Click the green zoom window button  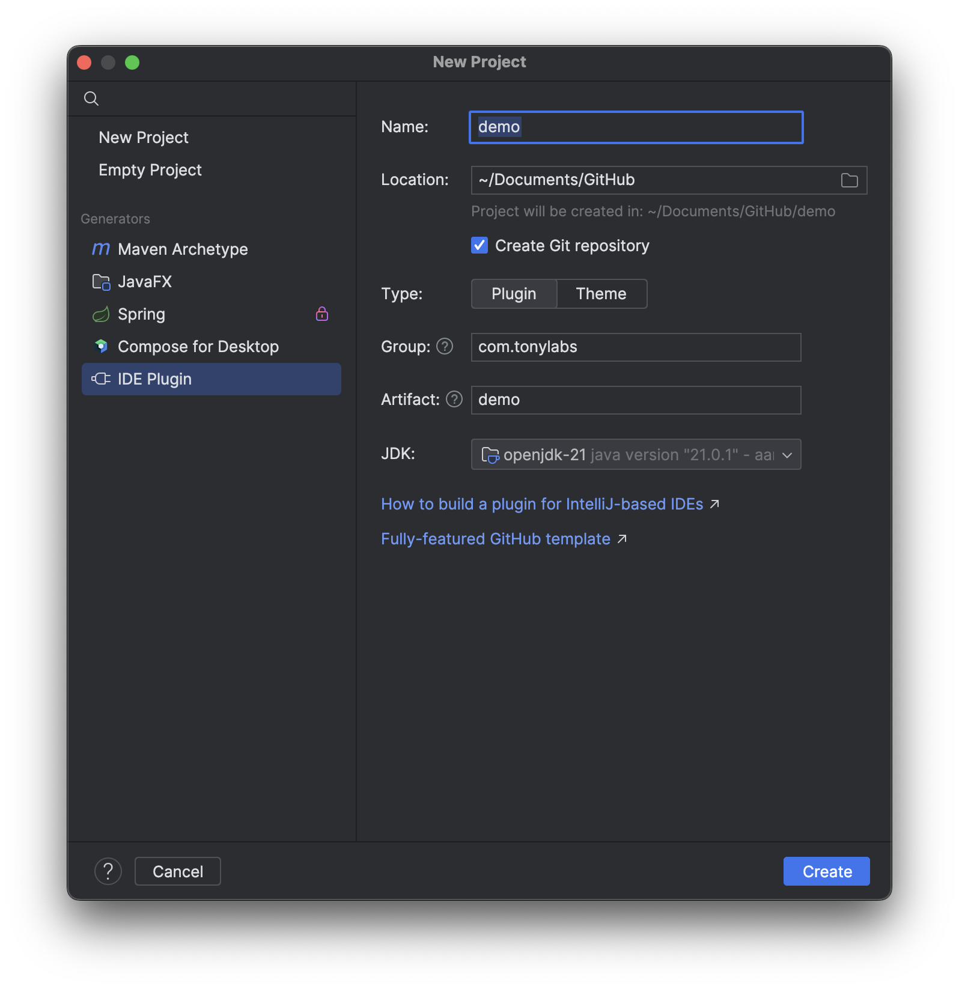click(x=132, y=62)
